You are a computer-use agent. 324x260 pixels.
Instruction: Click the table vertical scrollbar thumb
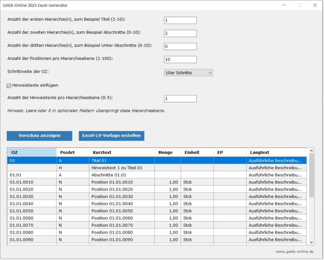[x=311, y=175]
